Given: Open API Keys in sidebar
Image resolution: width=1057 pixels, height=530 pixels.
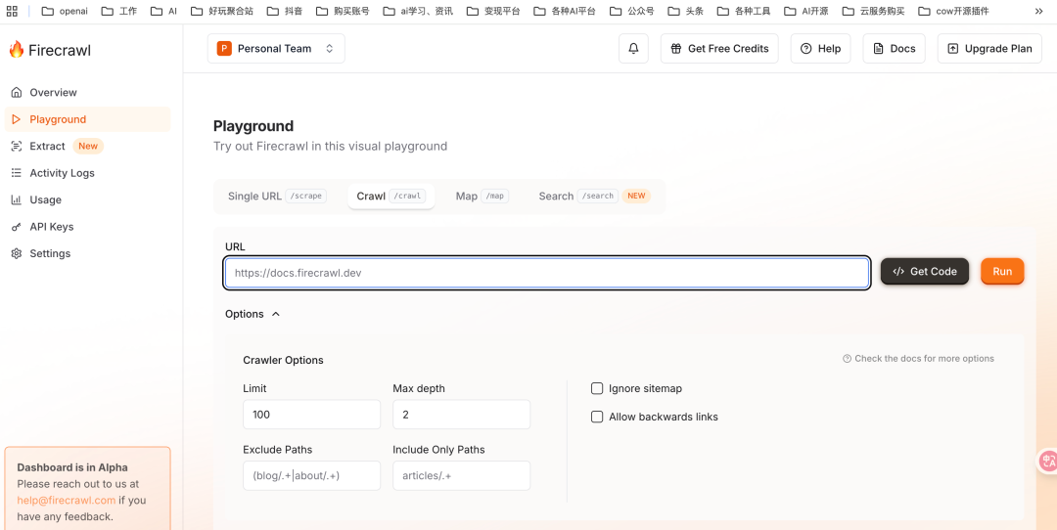Looking at the screenshot, I should click(x=88, y=227).
